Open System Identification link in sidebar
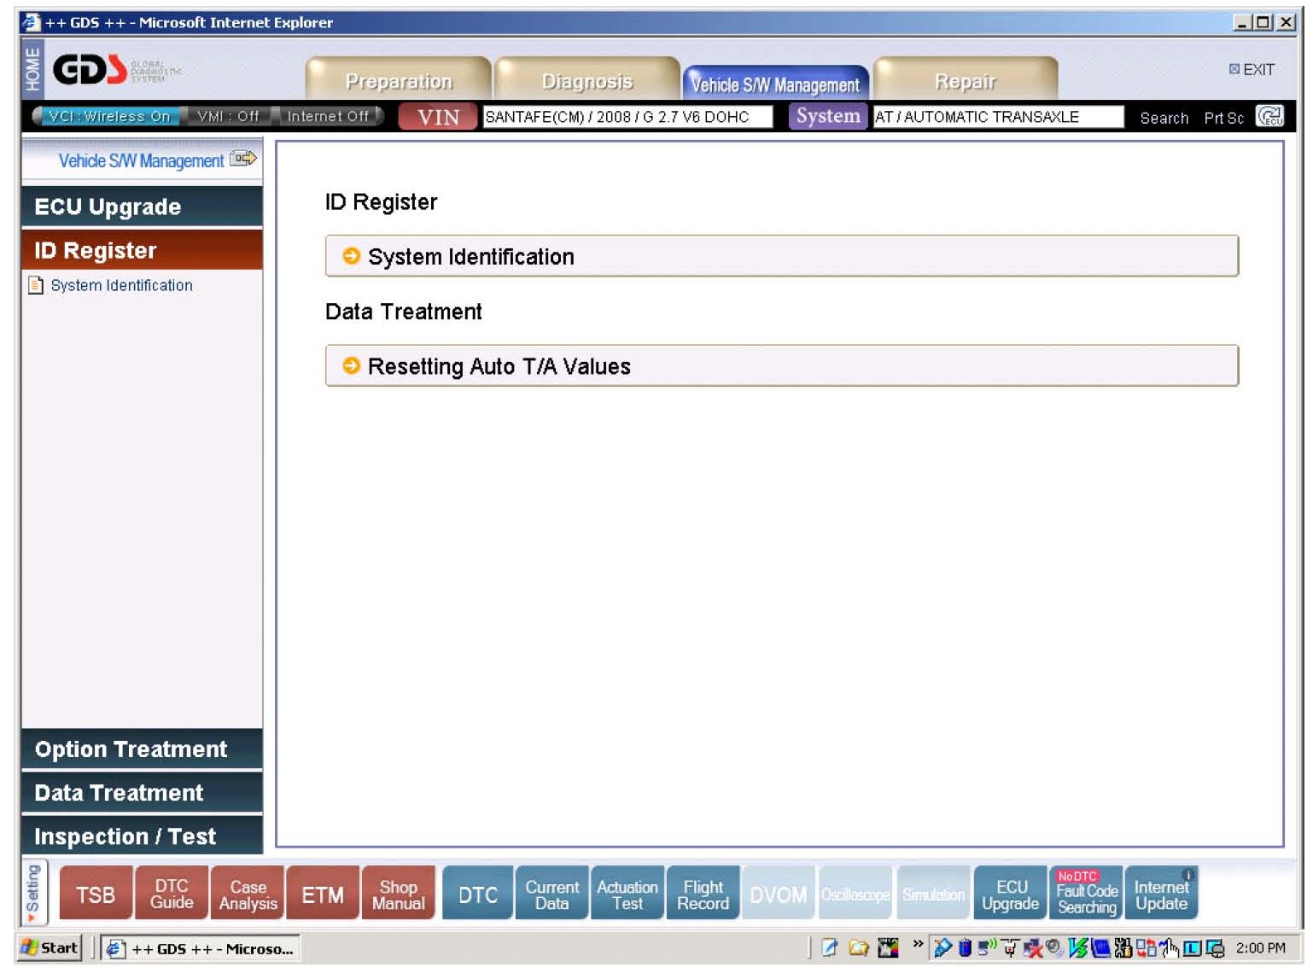 (x=121, y=285)
